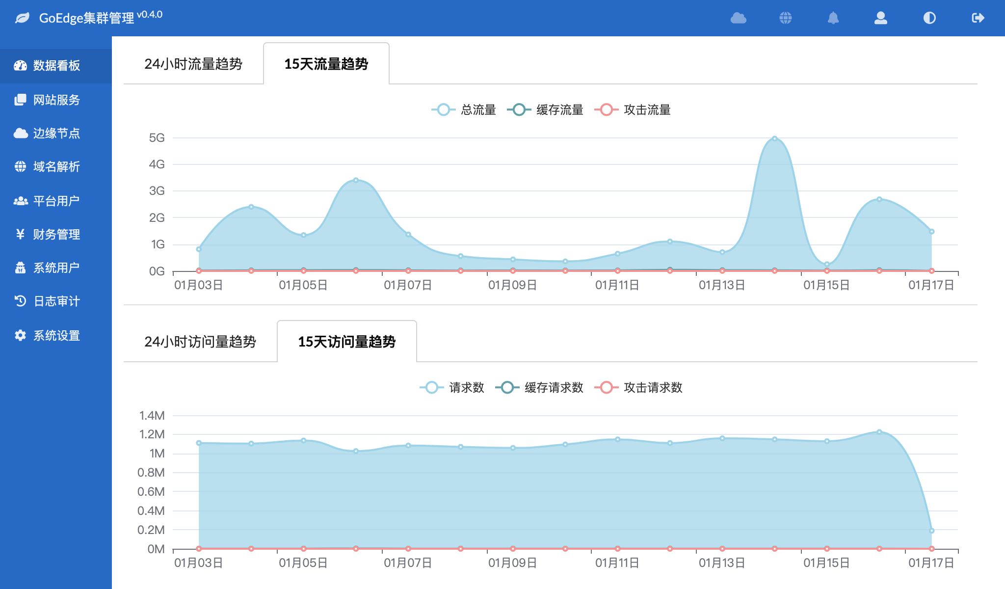Click the 系统设置 gear icon
Image resolution: width=1005 pixels, height=589 pixels.
tap(20, 335)
